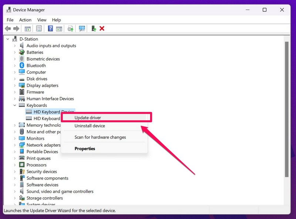Click the Update device driver toolbar icon
296x219 pixels.
[94, 28]
